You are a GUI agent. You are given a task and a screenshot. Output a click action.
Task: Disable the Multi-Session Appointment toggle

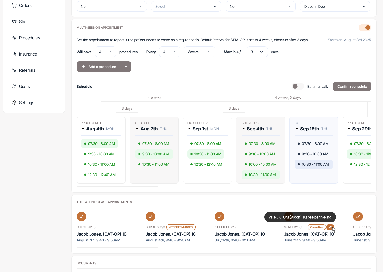(365, 28)
